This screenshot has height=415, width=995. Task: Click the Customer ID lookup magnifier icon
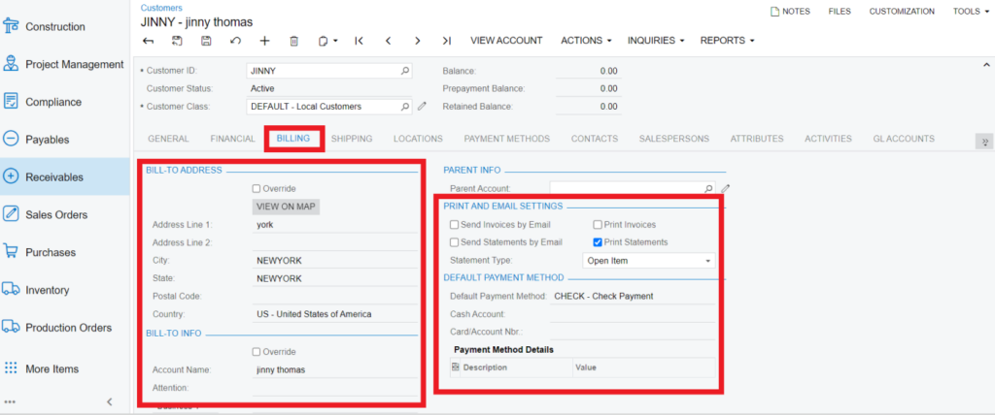pyautogui.click(x=405, y=71)
